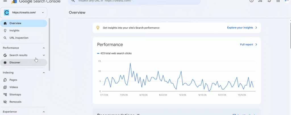Open the notifications bell
The image size is (291, 115).
[269, 1]
